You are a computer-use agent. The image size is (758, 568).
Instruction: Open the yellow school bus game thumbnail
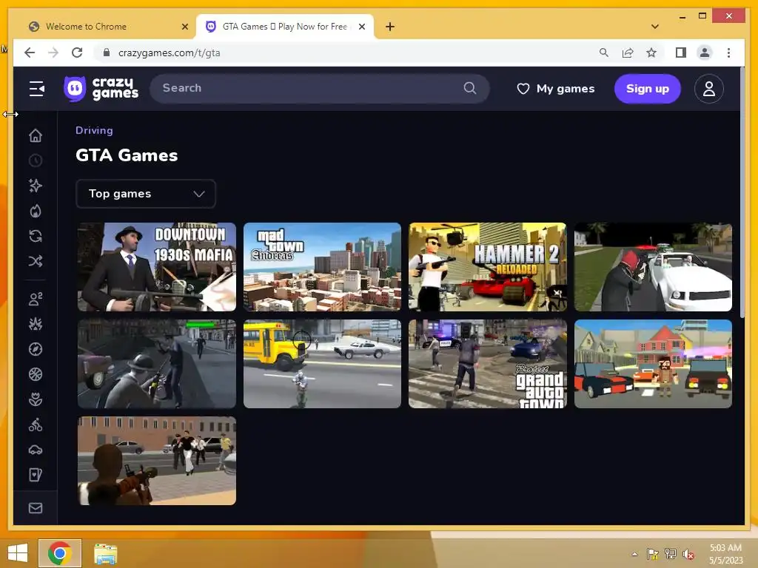coord(322,364)
